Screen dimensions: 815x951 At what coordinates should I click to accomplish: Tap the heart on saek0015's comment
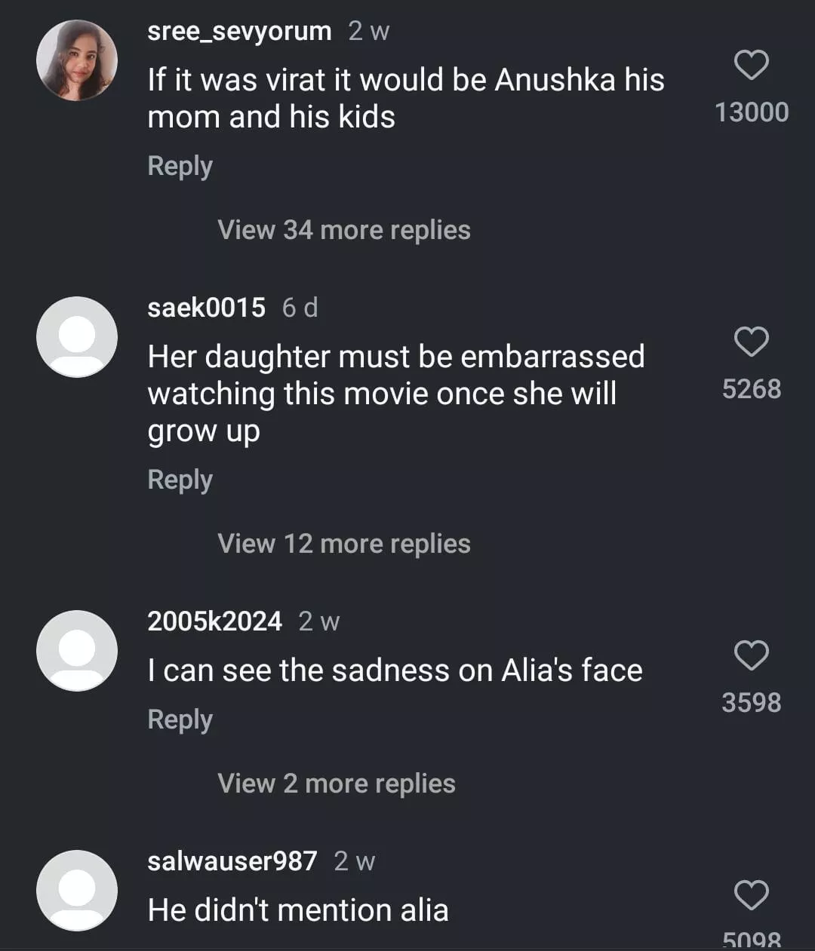[x=751, y=342]
